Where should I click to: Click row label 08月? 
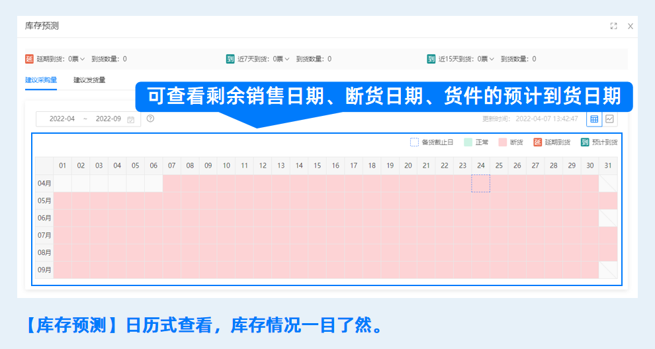tap(44, 252)
